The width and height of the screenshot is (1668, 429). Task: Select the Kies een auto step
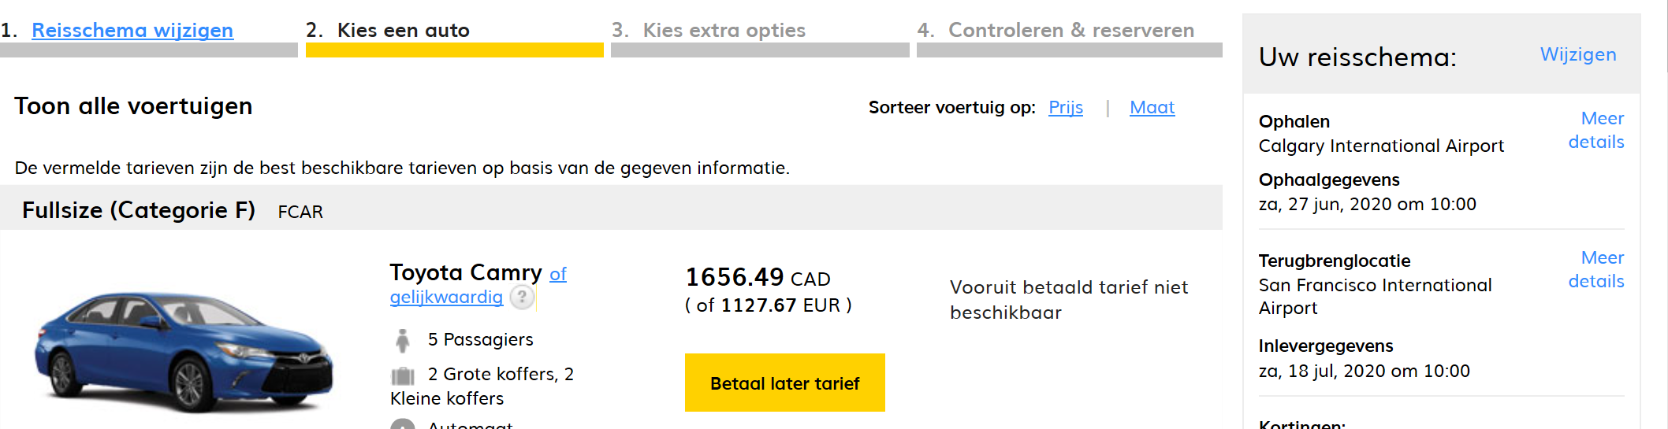point(403,30)
